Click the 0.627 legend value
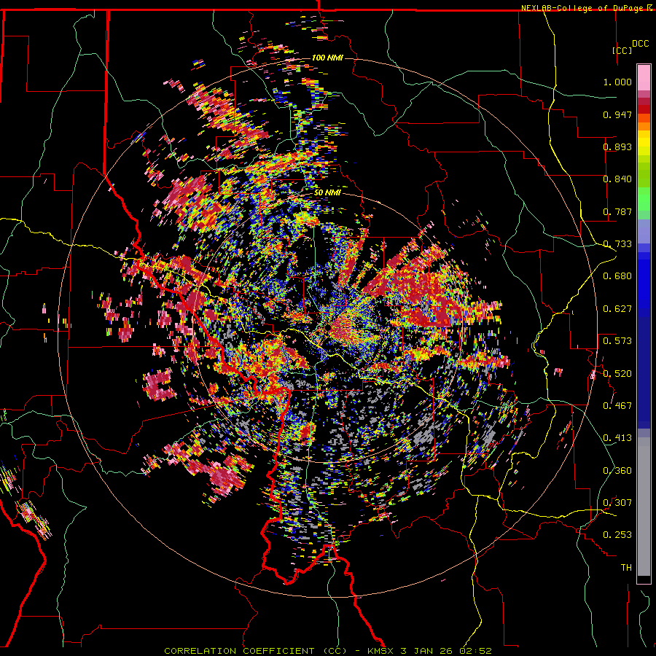Image resolution: width=656 pixels, height=656 pixels. pyautogui.click(x=617, y=309)
